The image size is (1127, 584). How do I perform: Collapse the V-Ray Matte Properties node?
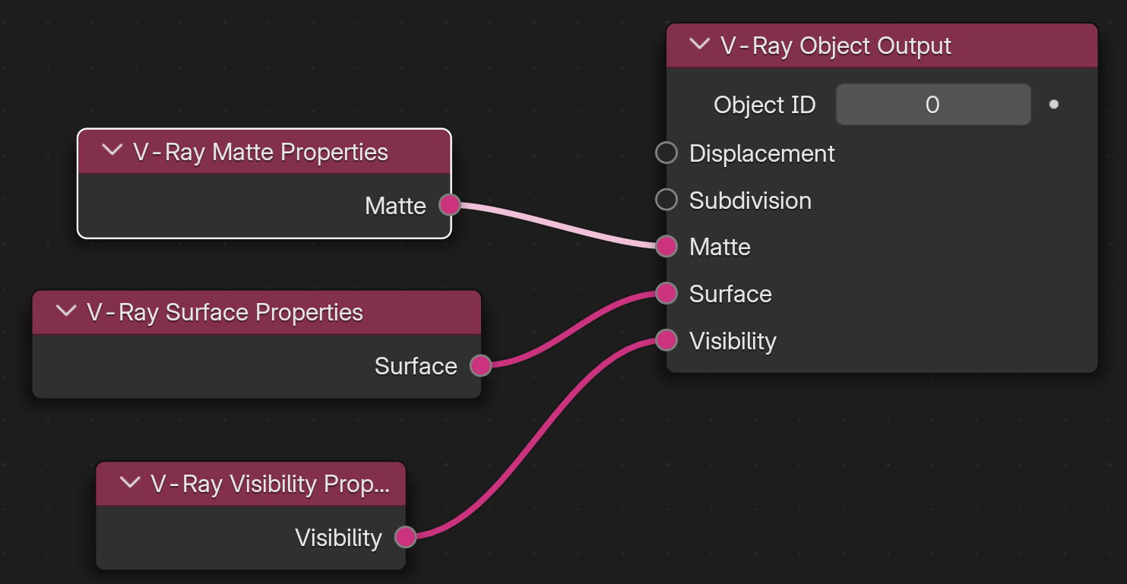pyautogui.click(x=112, y=150)
